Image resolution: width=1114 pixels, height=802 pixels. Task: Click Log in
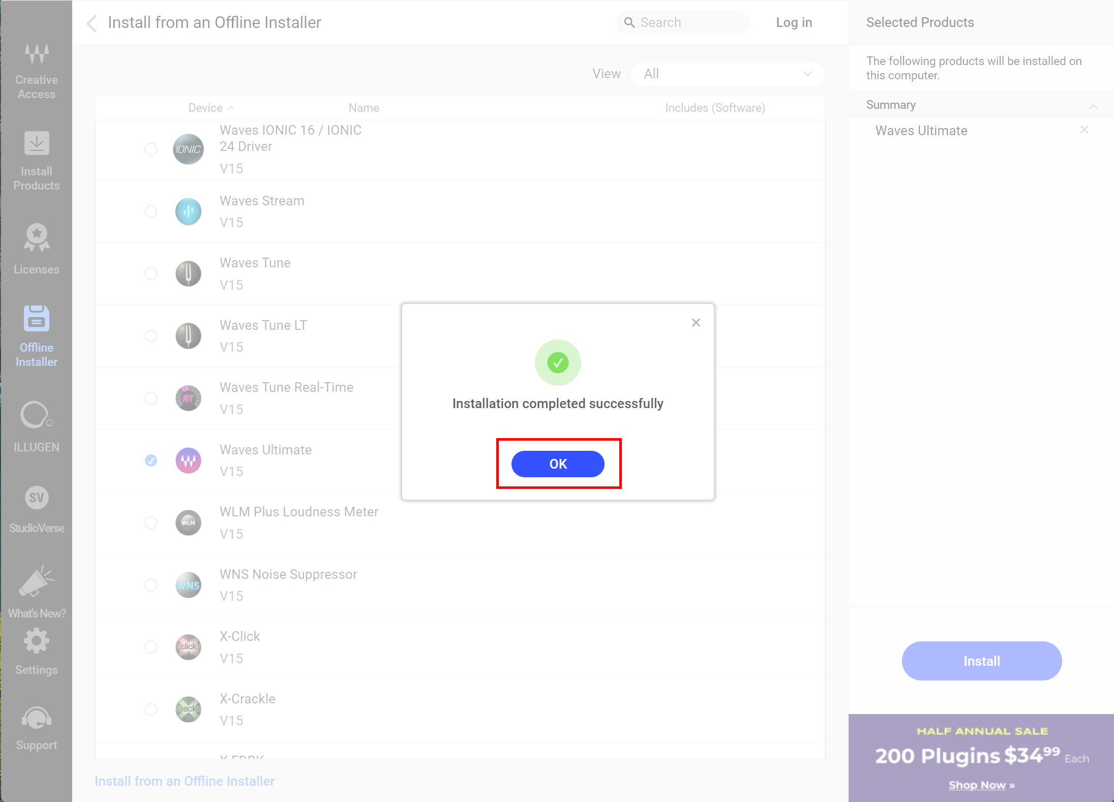(x=794, y=23)
